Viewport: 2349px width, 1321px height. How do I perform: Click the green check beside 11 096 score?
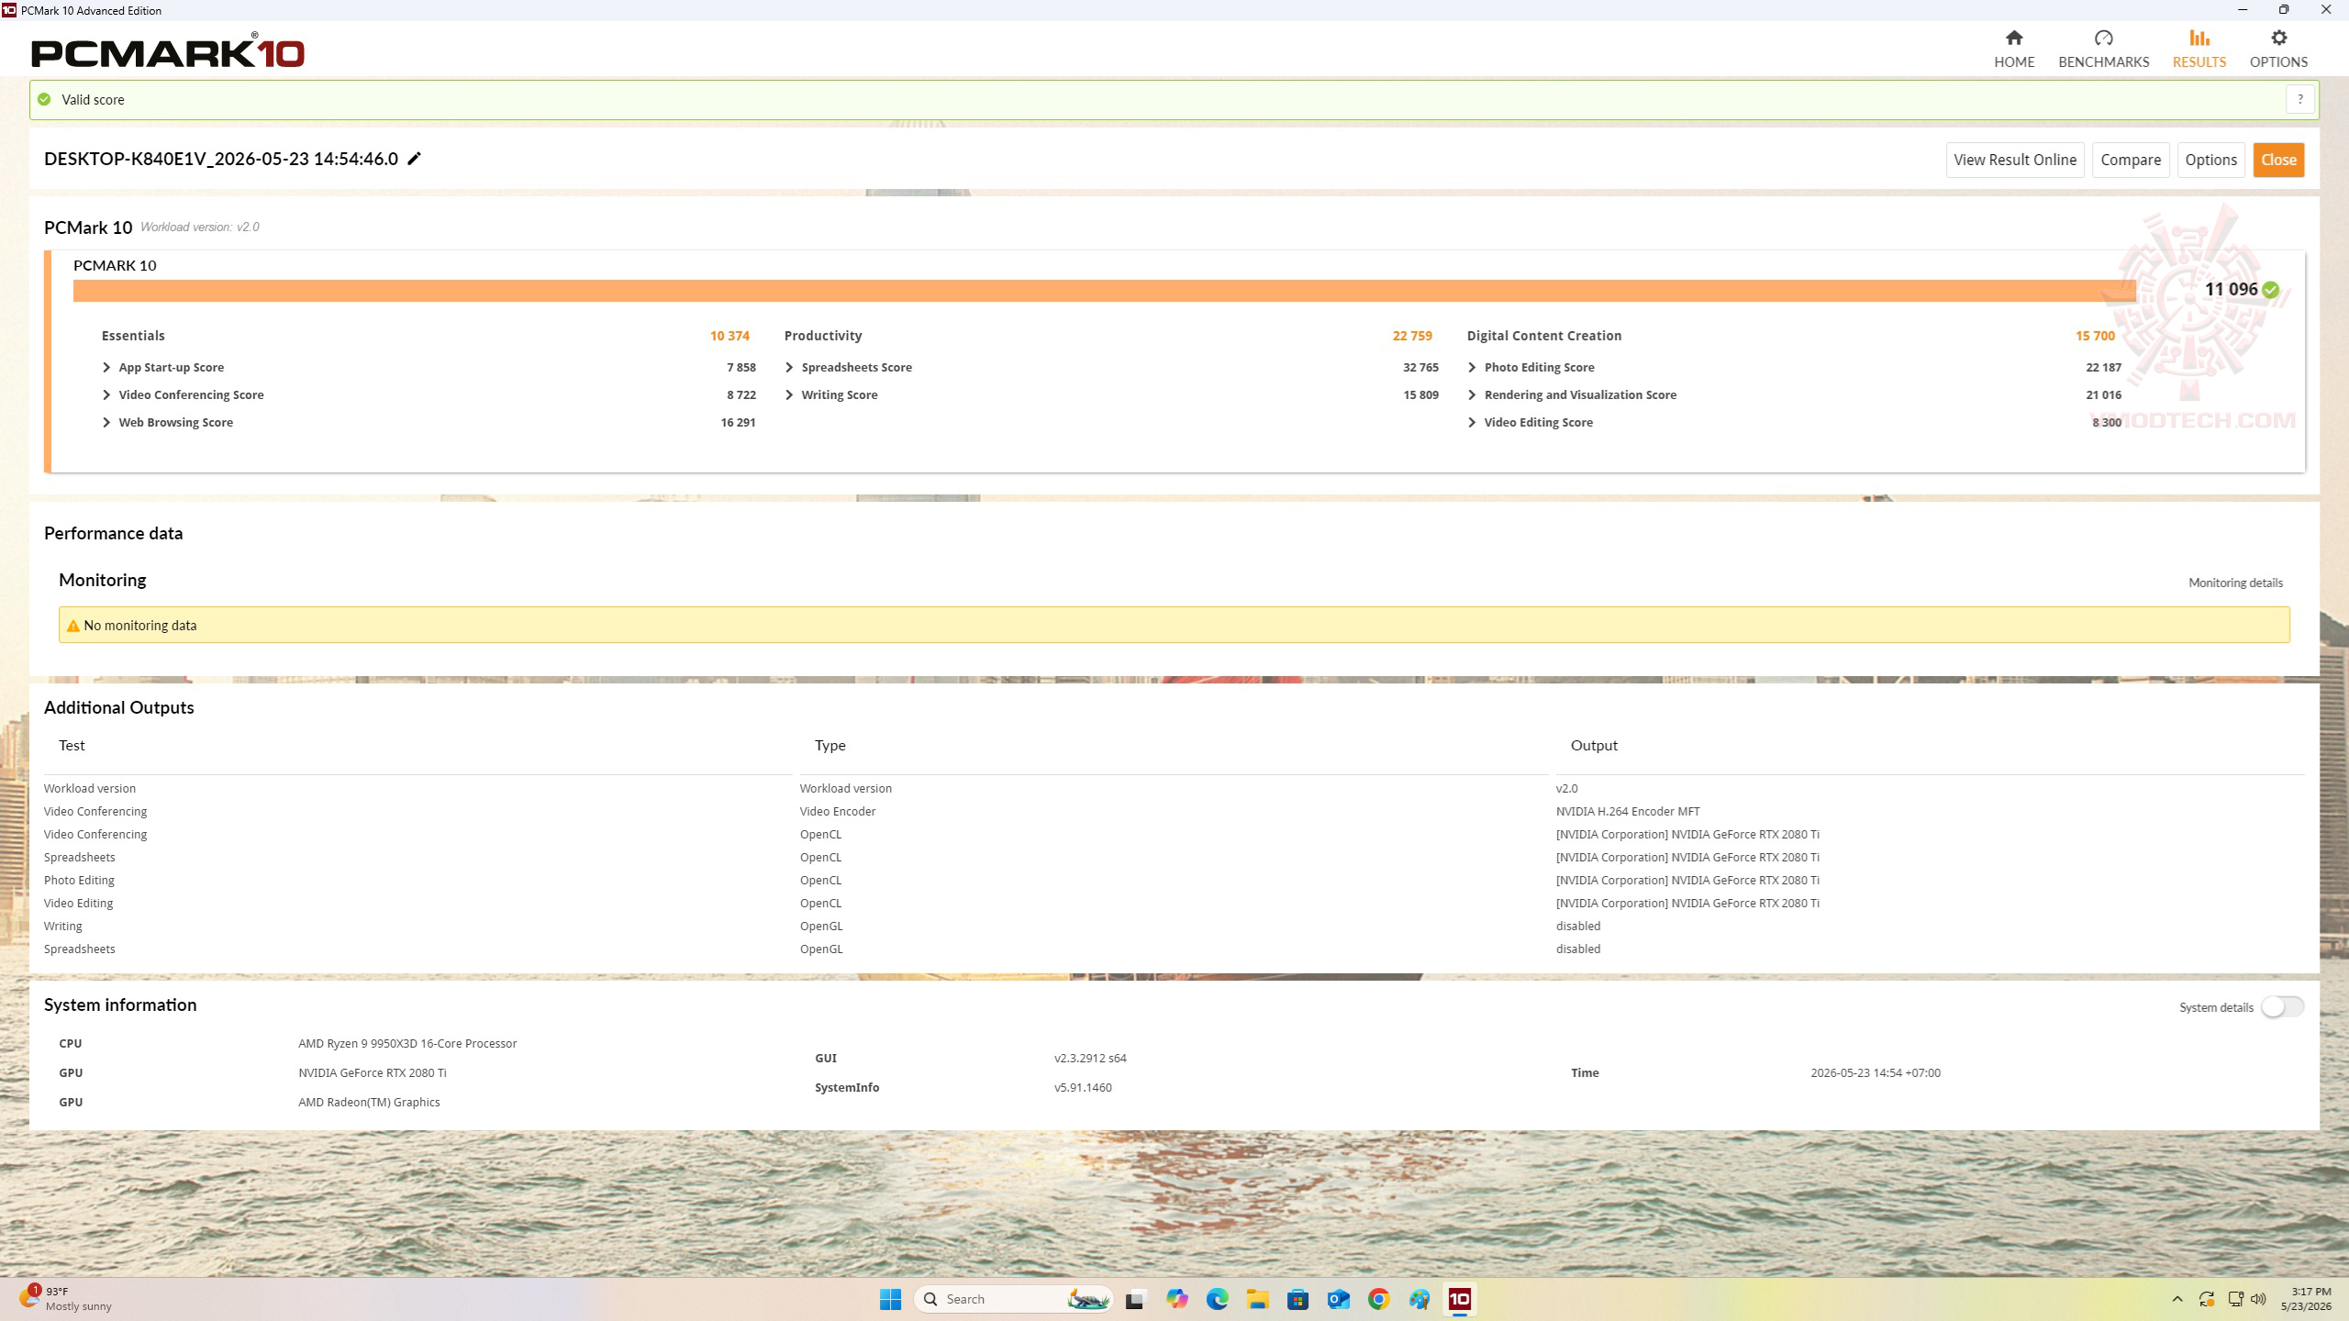(x=2270, y=290)
